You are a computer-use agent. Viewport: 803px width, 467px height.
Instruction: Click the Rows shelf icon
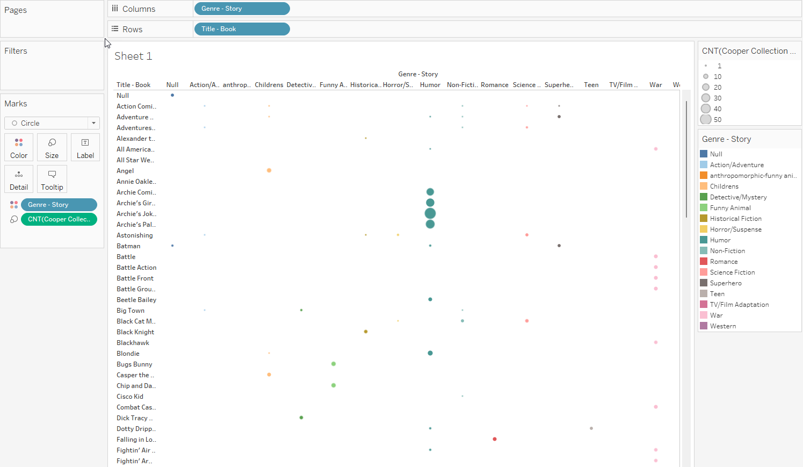[x=115, y=29]
